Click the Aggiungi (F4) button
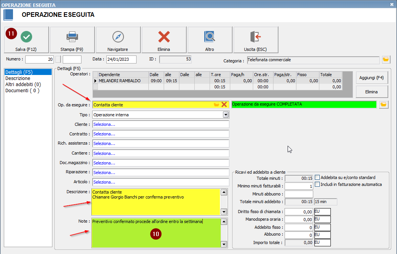This screenshot has height=254, width=397. (371, 78)
